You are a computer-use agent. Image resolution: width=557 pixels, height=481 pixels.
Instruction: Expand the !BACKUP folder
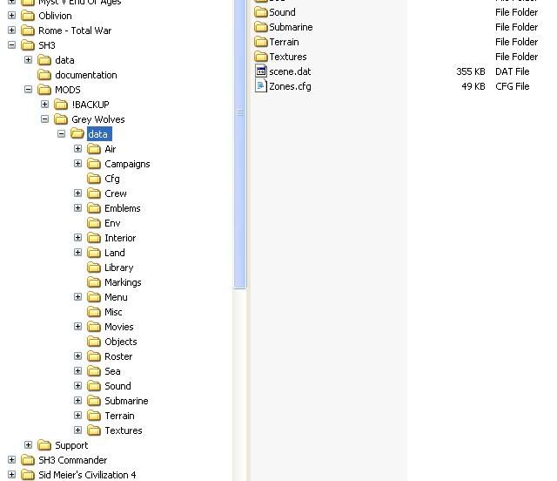(44, 105)
